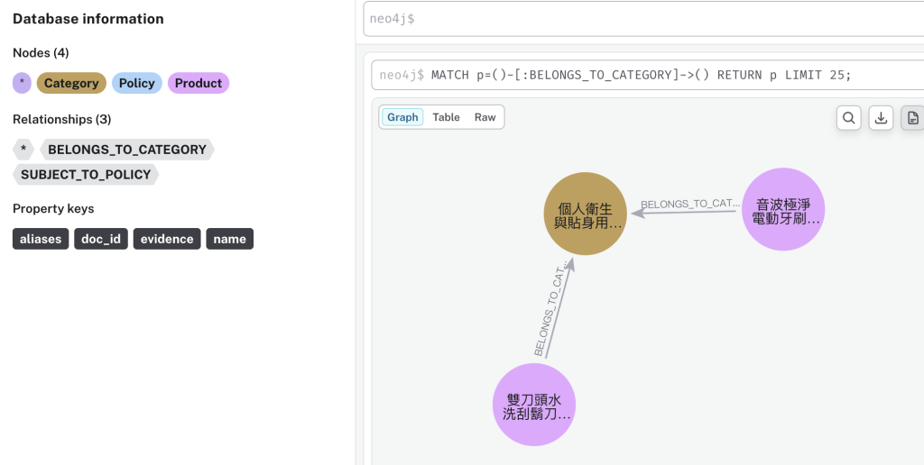Select the 音波極淨電動牙刷 product node
Image resolution: width=924 pixels, height=465 pixels.
783,210
